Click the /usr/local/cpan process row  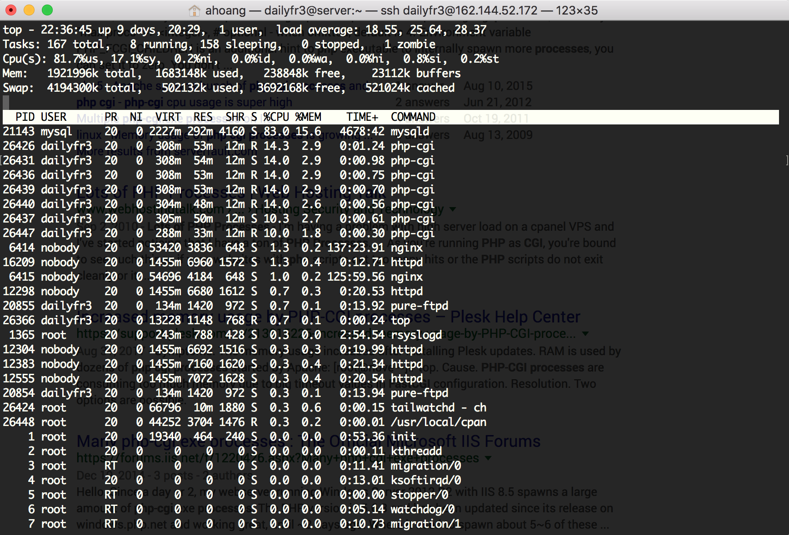(391, 422)
